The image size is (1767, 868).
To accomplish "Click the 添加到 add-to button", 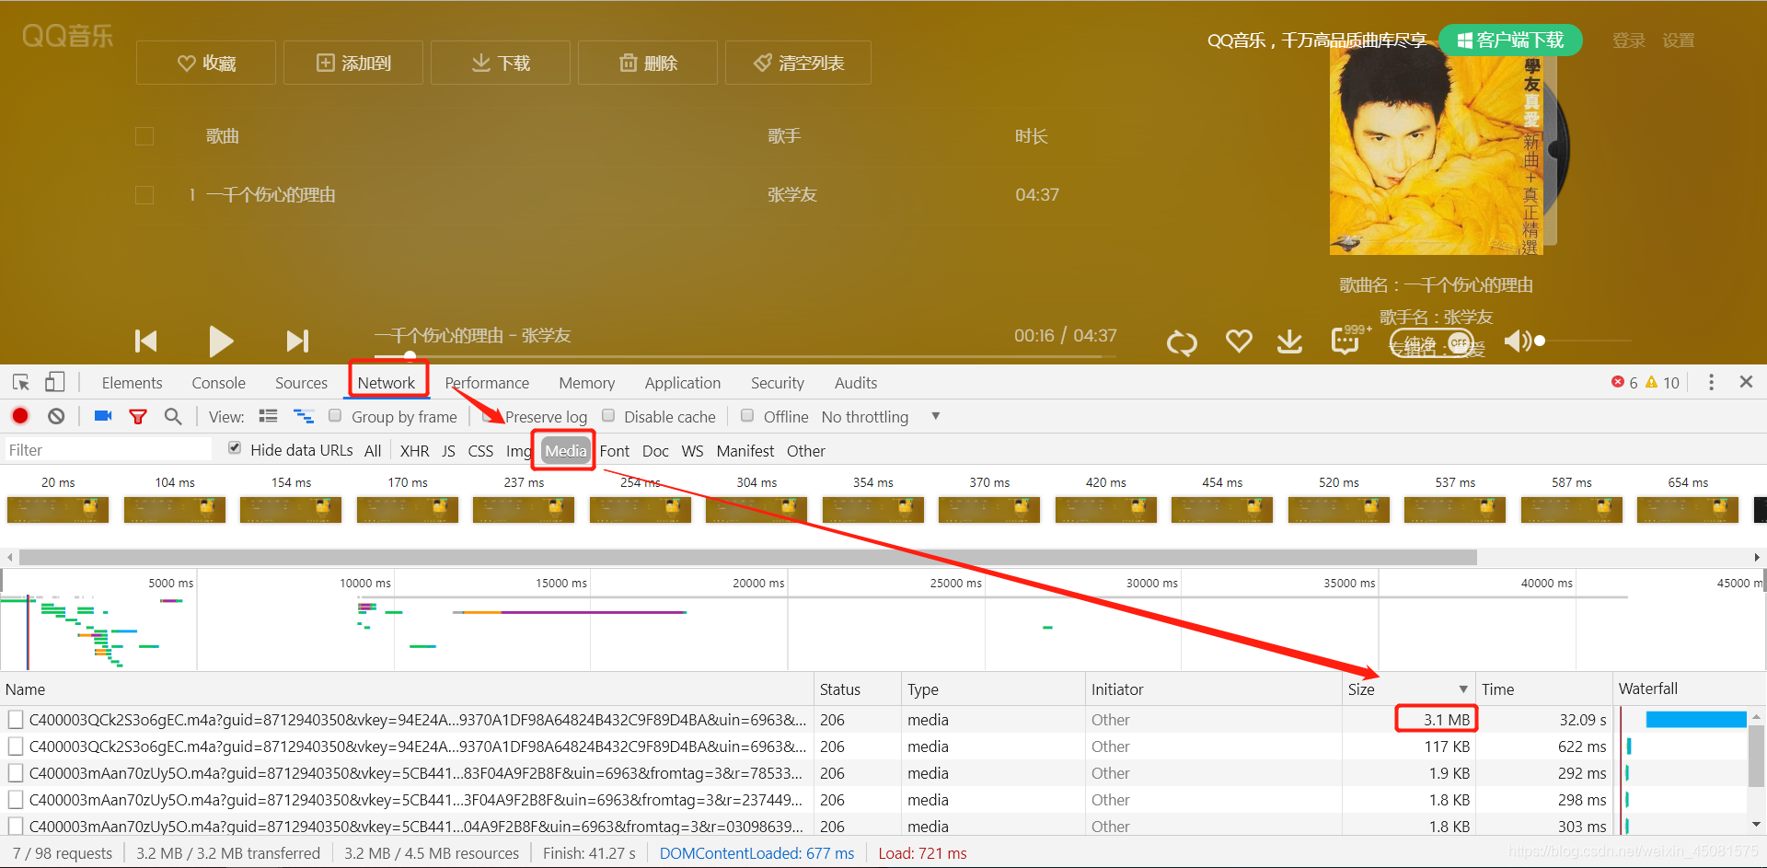I will [x=353, y=63].
